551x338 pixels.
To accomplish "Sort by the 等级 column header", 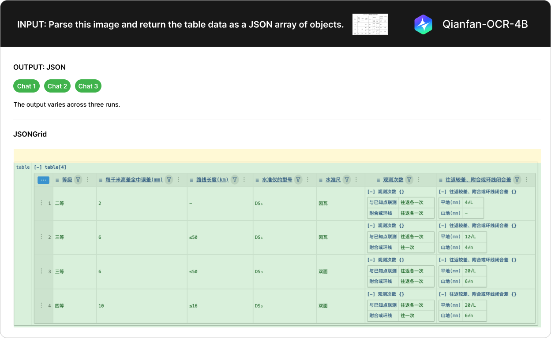I will click(x=67, y=180).
